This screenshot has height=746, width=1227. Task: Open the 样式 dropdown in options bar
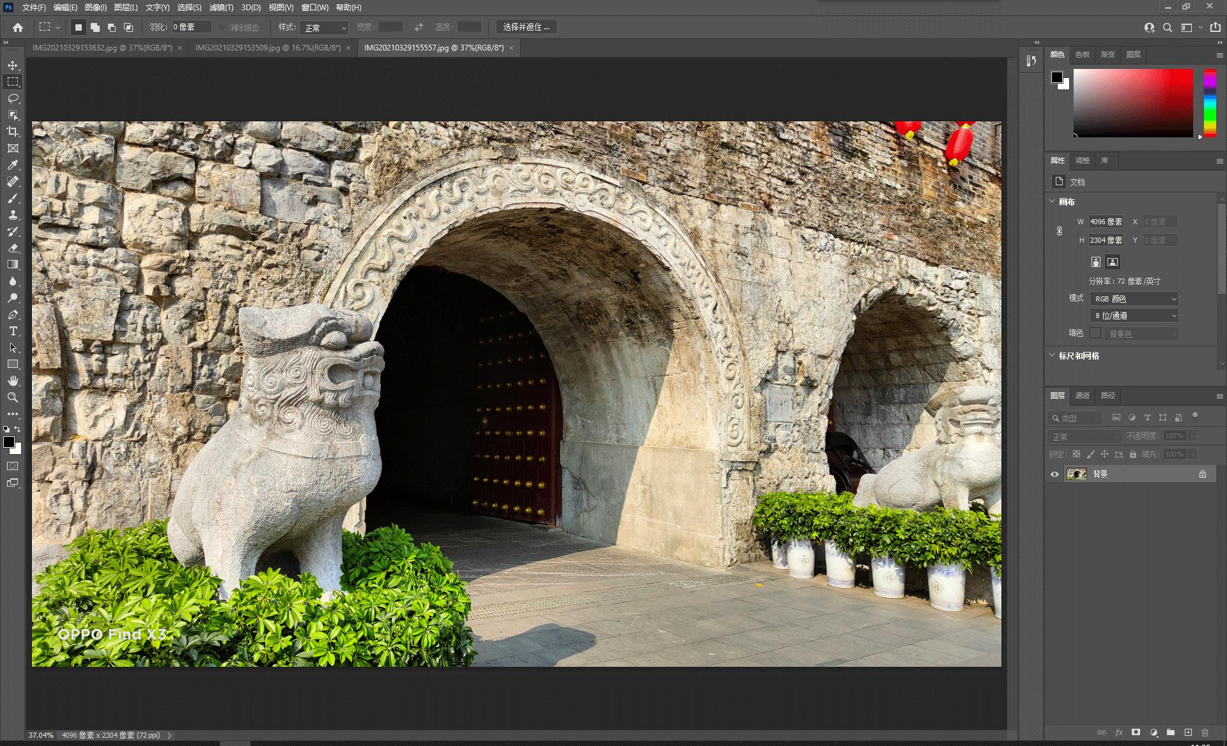[325, 27]
